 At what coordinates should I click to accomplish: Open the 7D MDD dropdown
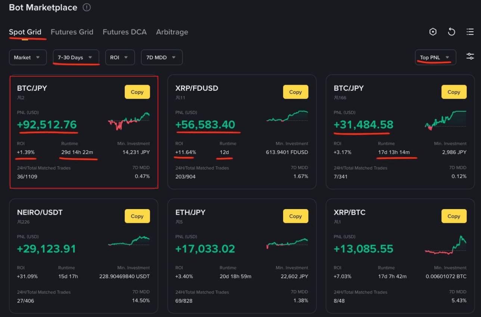pyautogui.click(x=161, y=58)
